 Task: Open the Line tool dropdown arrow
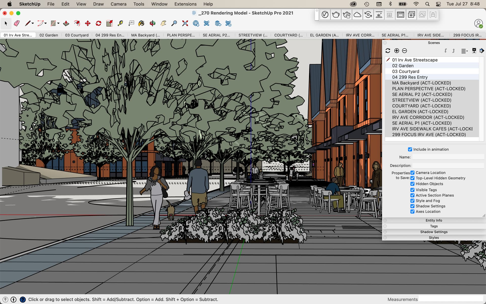point(33,23)
